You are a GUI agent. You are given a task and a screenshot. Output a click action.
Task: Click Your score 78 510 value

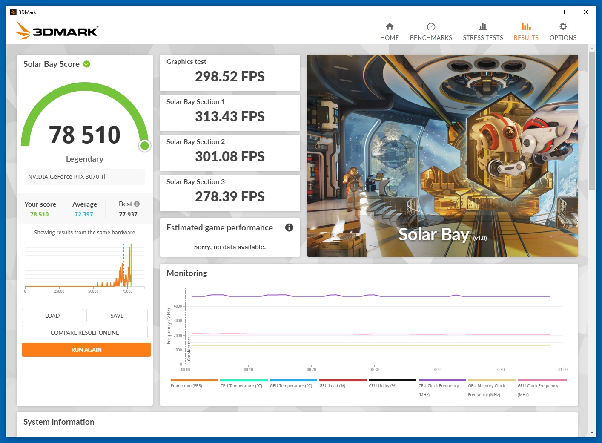point(39,214)
